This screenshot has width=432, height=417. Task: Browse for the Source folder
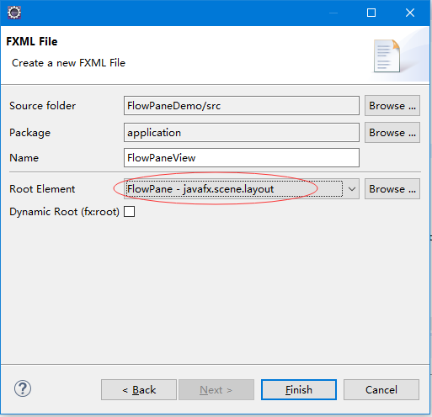click(392, 106)
